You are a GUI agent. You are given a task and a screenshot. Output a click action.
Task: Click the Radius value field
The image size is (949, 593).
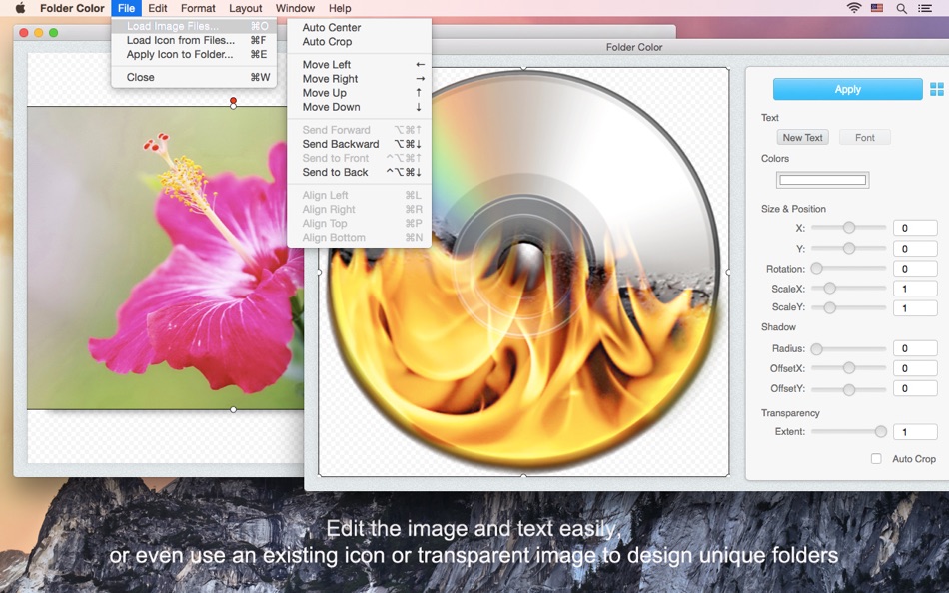915,348
